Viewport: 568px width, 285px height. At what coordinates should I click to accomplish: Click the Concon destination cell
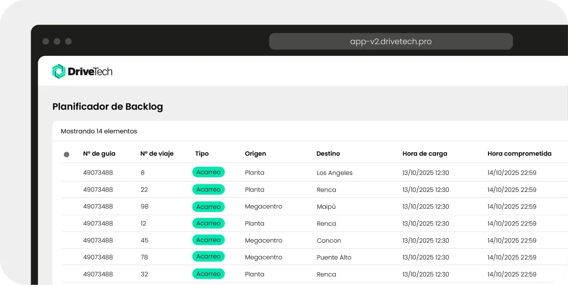click(329, 241)
